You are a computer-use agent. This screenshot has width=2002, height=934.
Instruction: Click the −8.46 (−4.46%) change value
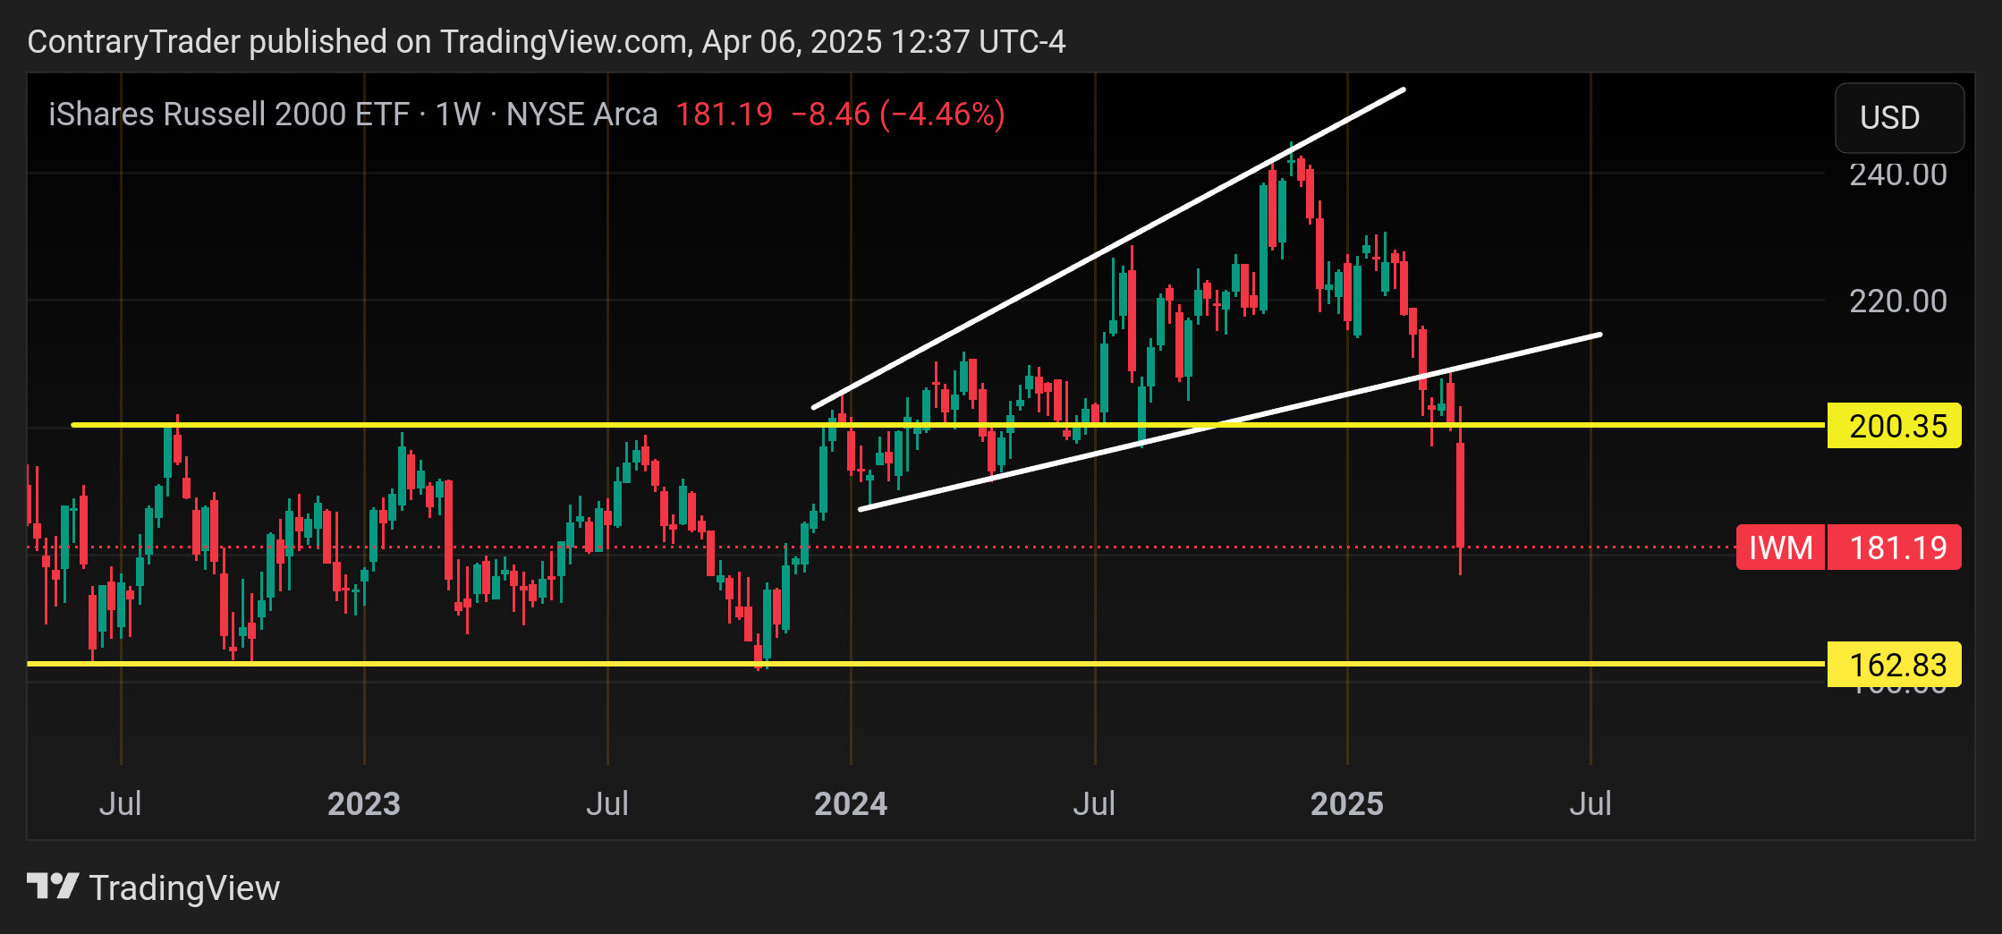[898, 115]
